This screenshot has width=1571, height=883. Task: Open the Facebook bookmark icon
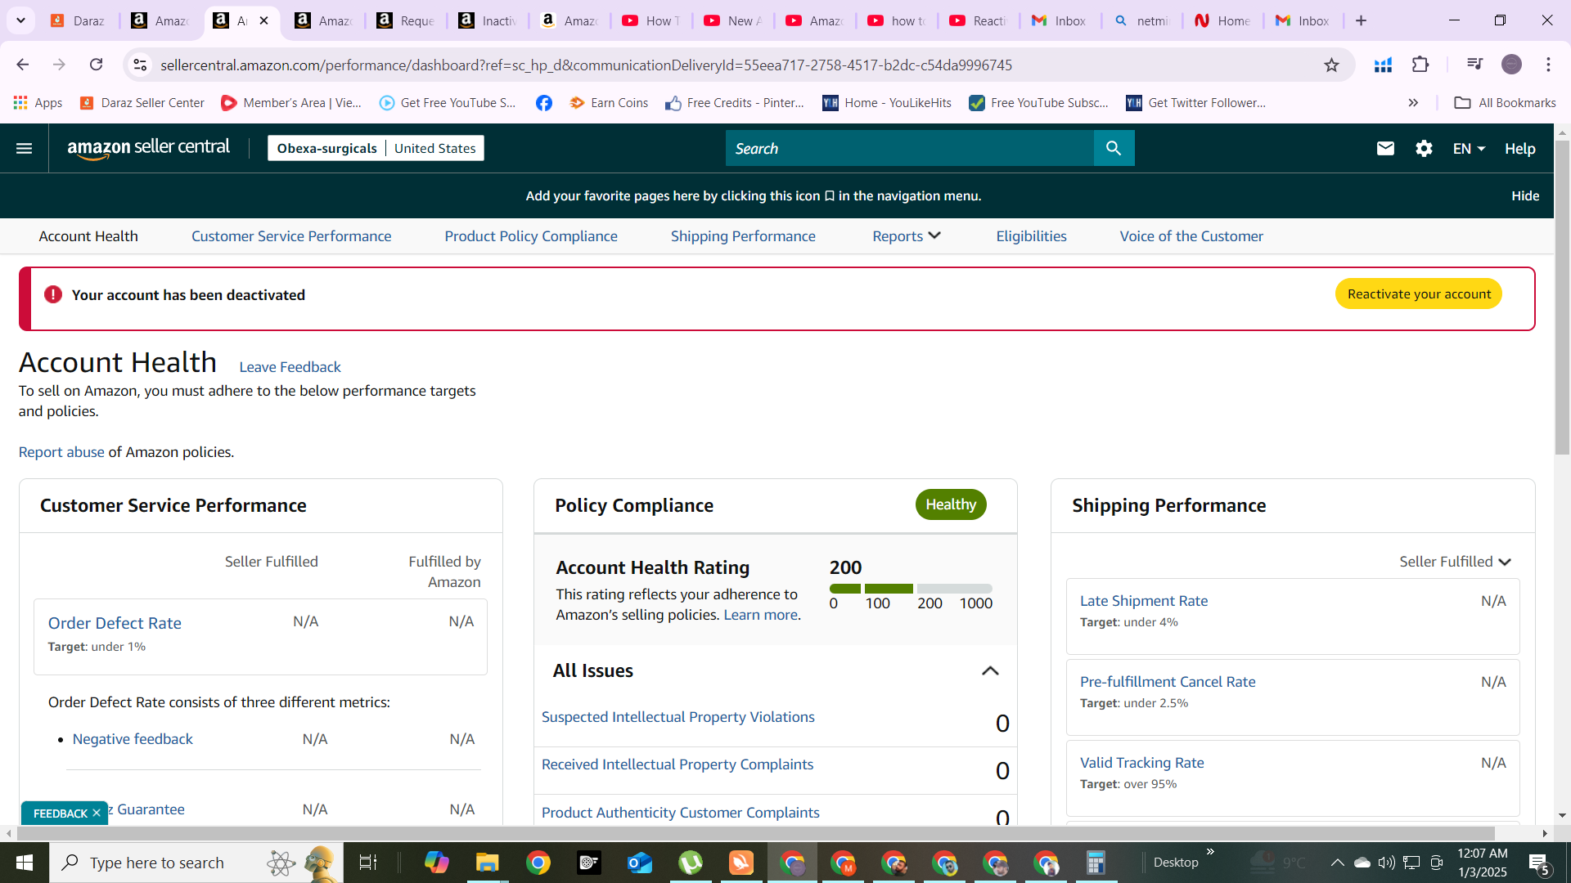[x=544, y=103]
